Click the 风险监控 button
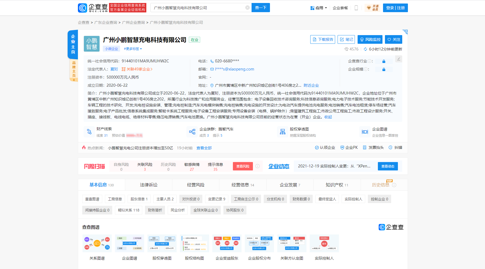This screenshot has width=485, height=269. [370, 39]
